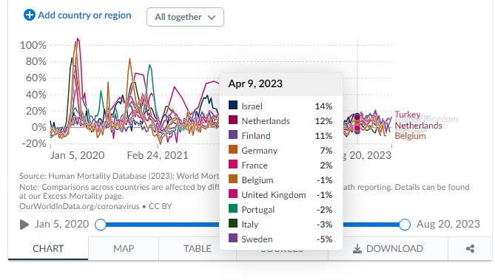Click the Netherlands color swatch in tooltip
This screenshot has height=280, width=495.
click(233, 120)
